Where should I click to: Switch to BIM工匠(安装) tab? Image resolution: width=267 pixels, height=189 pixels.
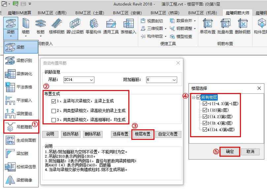point(127,13)
